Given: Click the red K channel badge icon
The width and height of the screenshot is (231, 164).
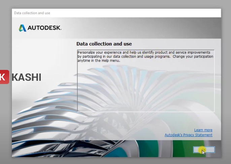Looking at the screenshot, I should [4, 77].
